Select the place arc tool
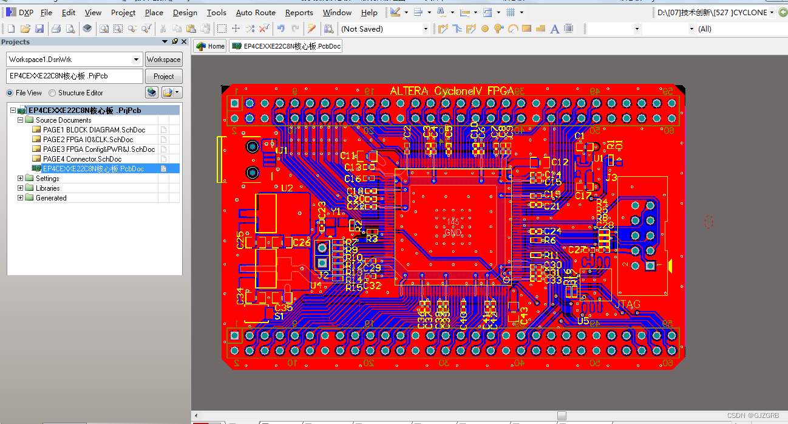Image resolution: width=788 pixels, height=424 pixels. pos(512,29)
